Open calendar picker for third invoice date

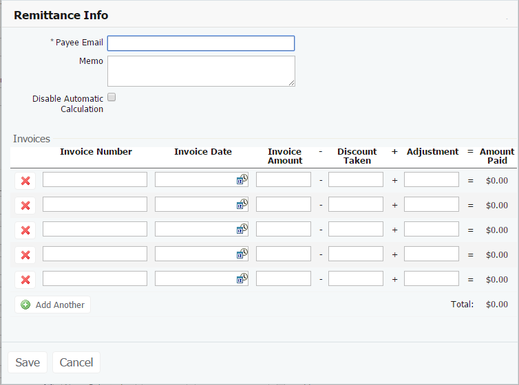(x=242, y=230)
